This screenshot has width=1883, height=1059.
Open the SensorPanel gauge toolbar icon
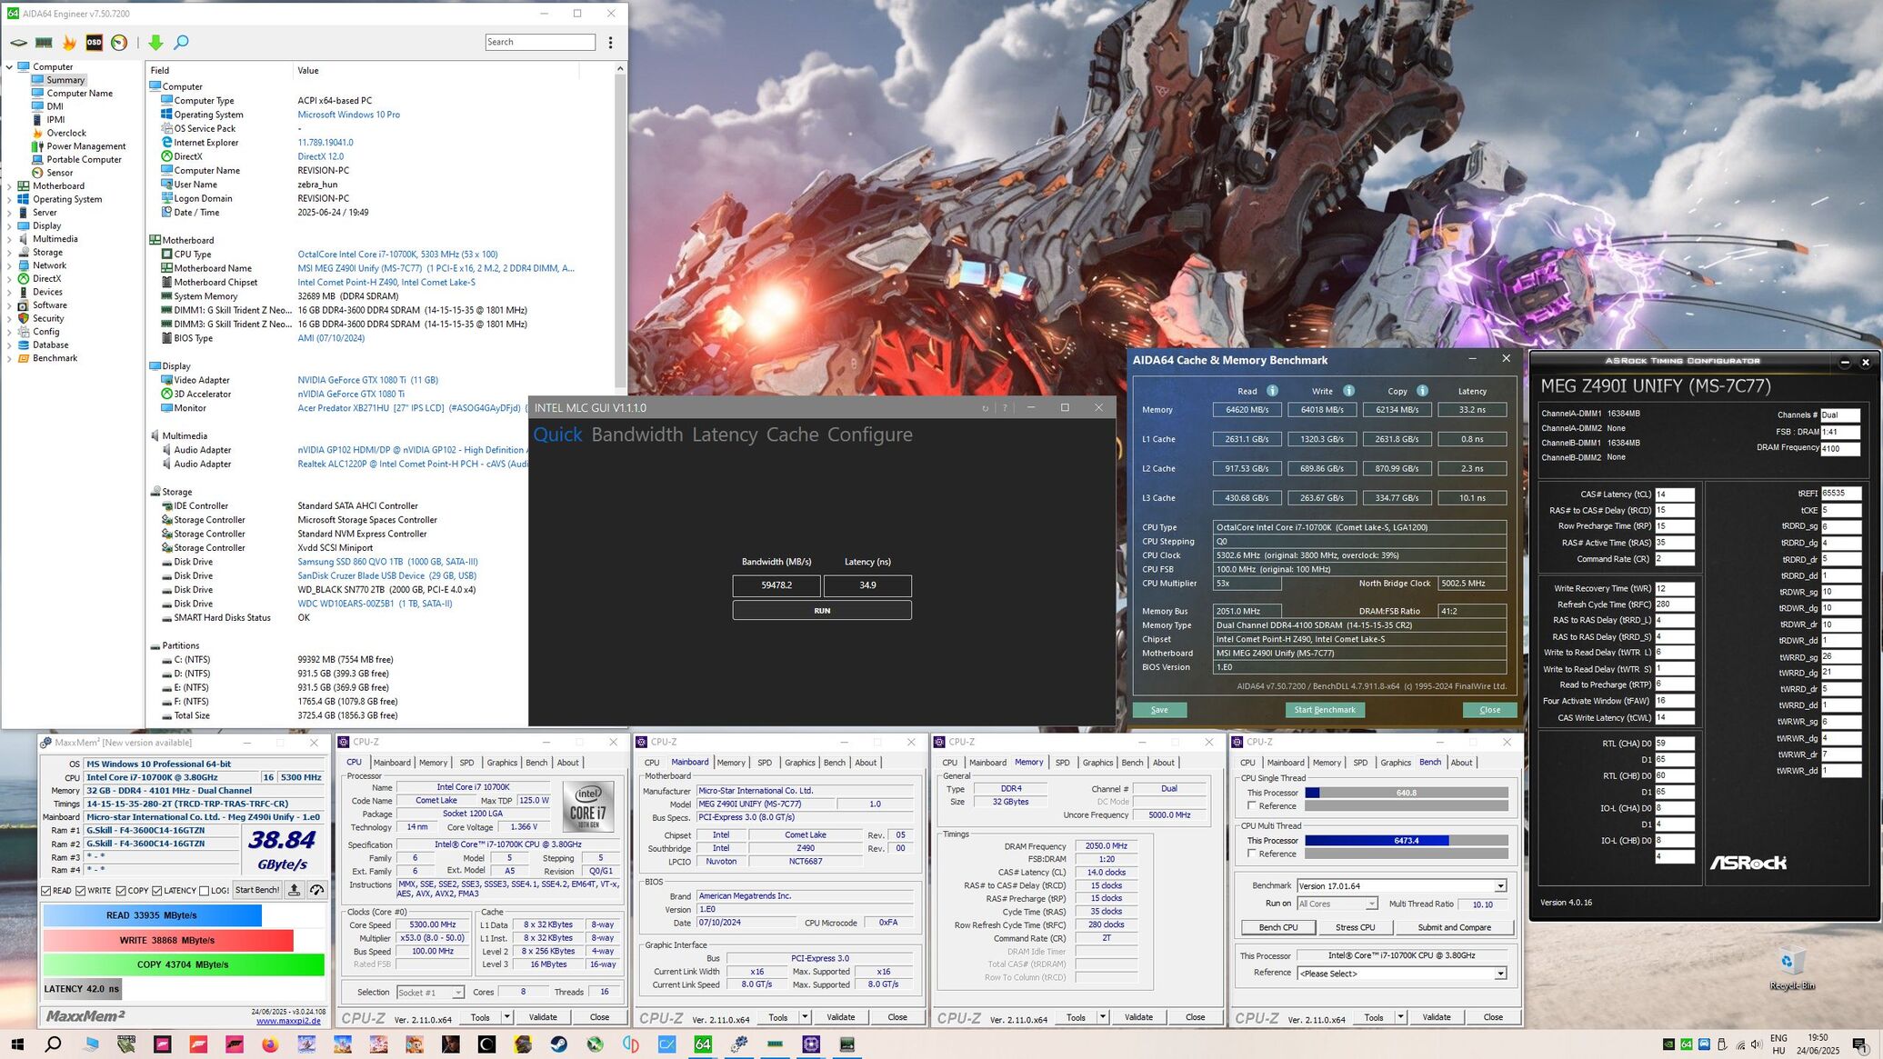tap(119, 43)
